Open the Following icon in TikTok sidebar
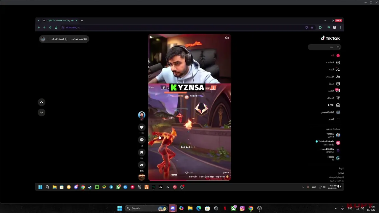Image resolution: width=379 pixels, height=213 pixels. coord(338,70)
